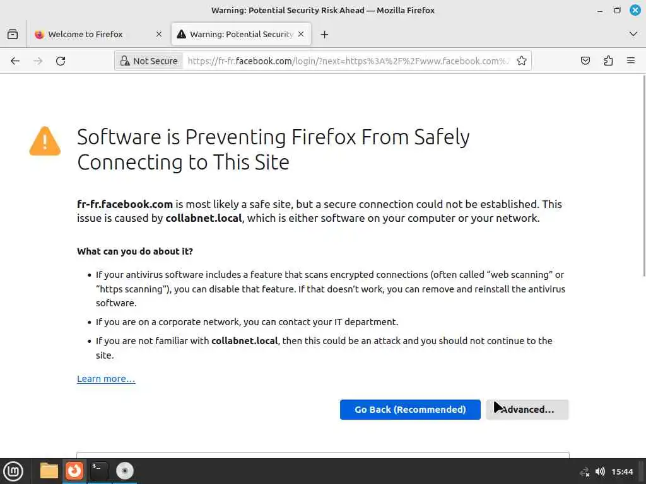
Task: Click the URL address bar field
Action: [347, 61]
